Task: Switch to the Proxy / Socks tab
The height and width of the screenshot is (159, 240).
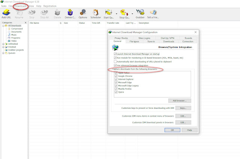Action: [121, 38]
